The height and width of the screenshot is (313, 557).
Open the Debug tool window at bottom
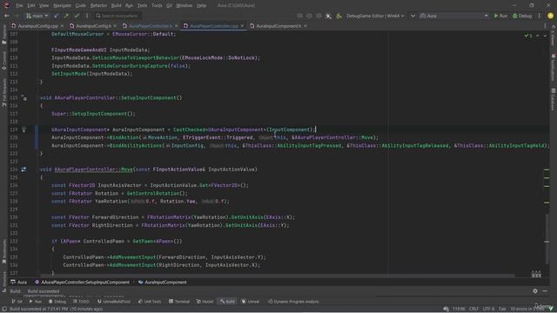tap(57, 302)
